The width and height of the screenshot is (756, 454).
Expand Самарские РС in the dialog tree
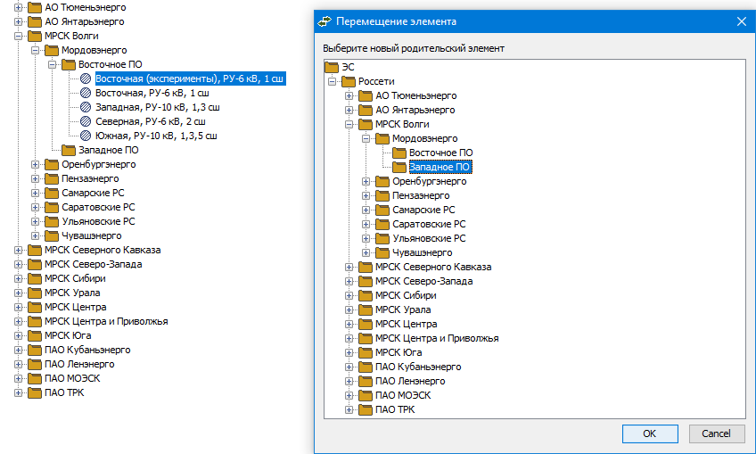pos(366,210)
